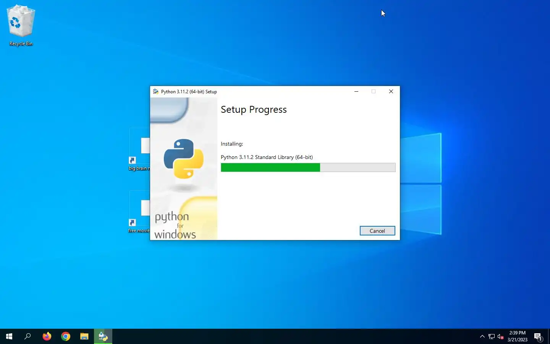Click the Setup Progress heading
The height and width of the screenshot is (344, 550).
pos(254,110)
